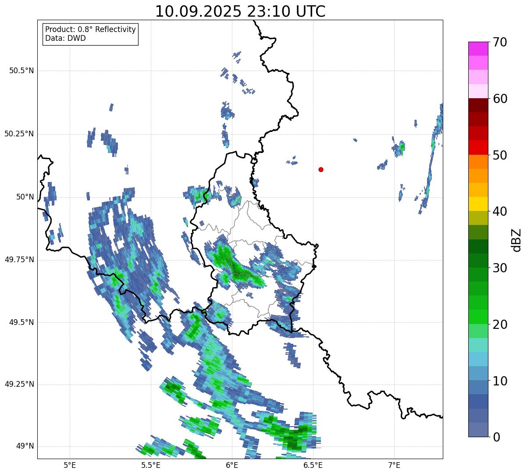Click the bright green colorbar segment above 20
The width and height of the screenshot is (527, 474).
[478, 317]
